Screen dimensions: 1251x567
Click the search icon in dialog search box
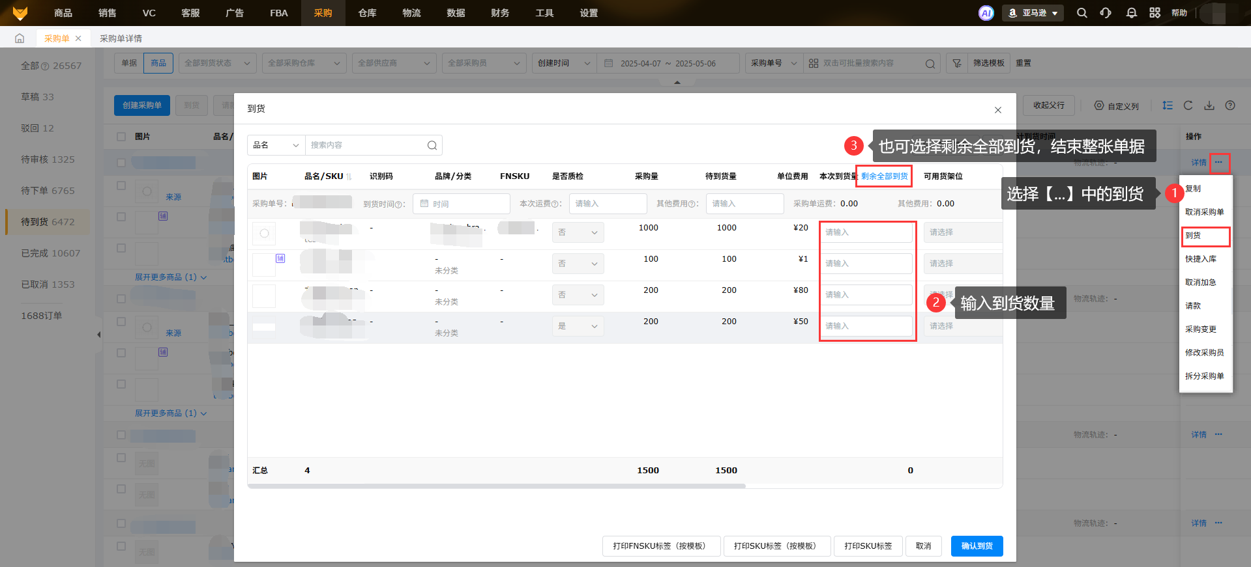point(432,145)
